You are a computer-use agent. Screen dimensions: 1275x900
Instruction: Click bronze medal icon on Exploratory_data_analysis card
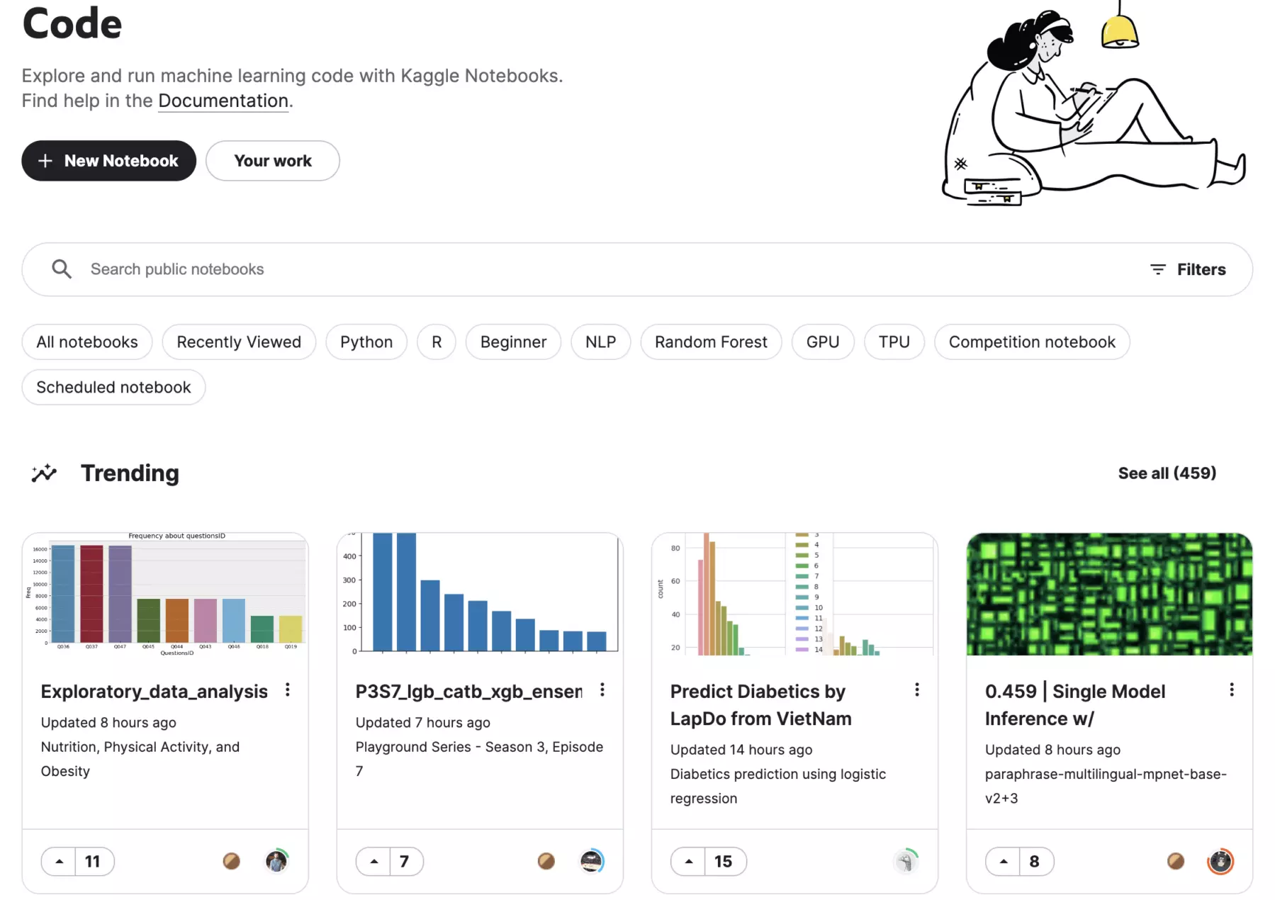[x=231, y=861]
